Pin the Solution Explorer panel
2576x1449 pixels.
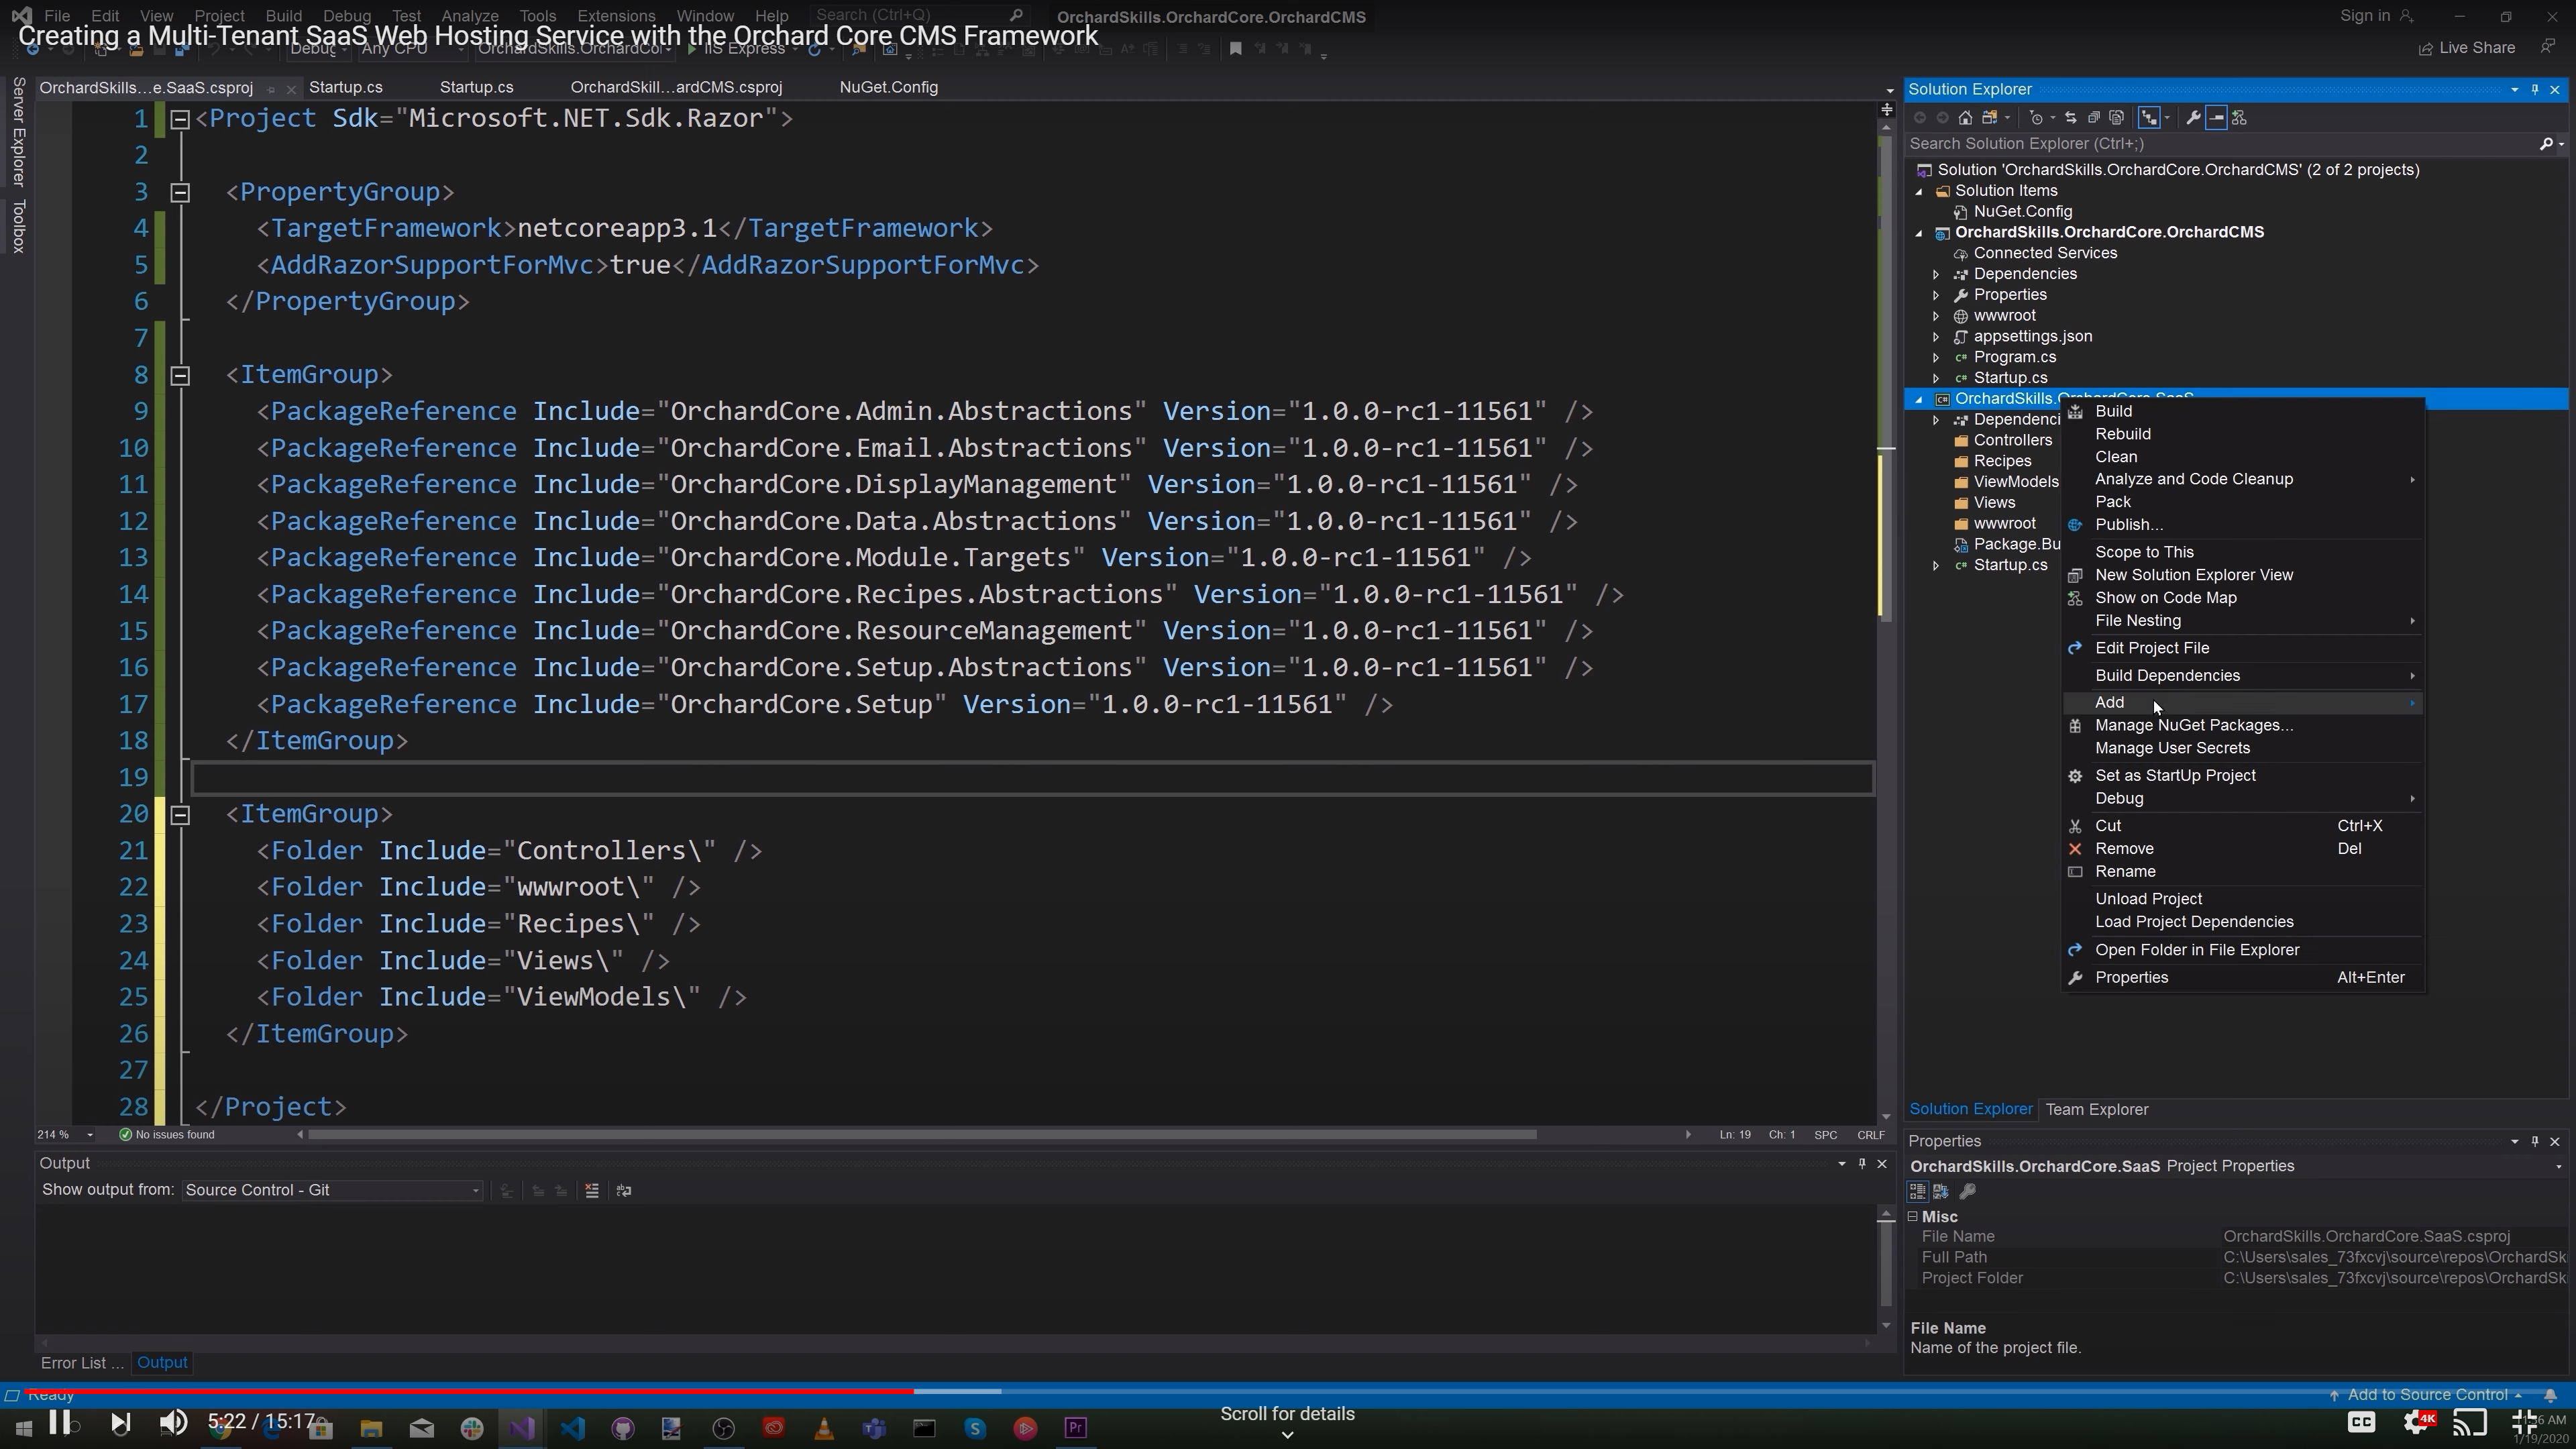pyautogui.click(x=2534, y=90)
